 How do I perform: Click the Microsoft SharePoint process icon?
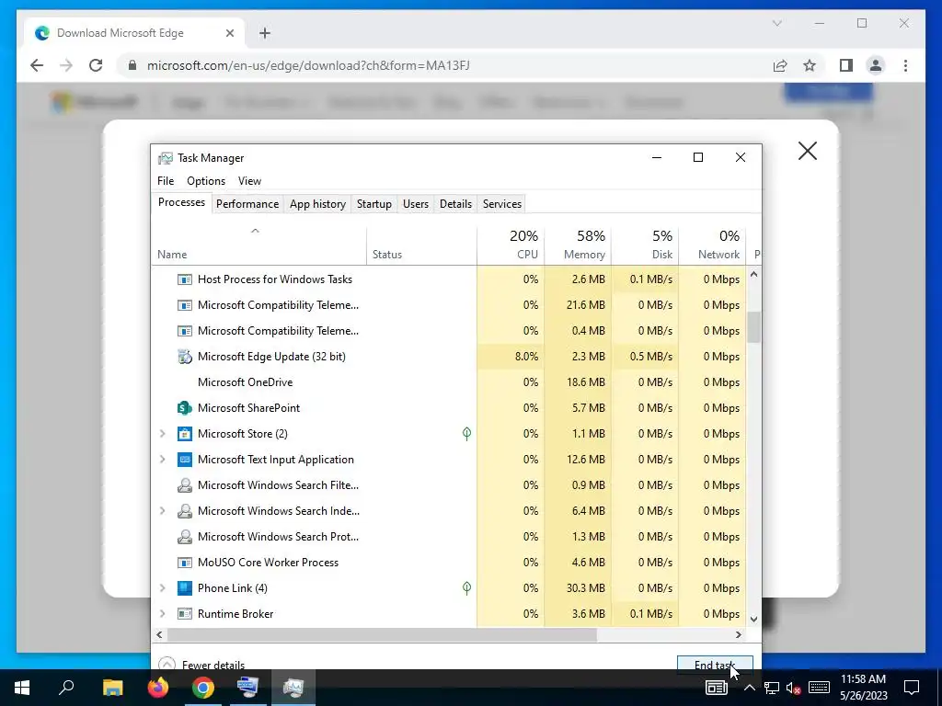[x=184, y=408]
